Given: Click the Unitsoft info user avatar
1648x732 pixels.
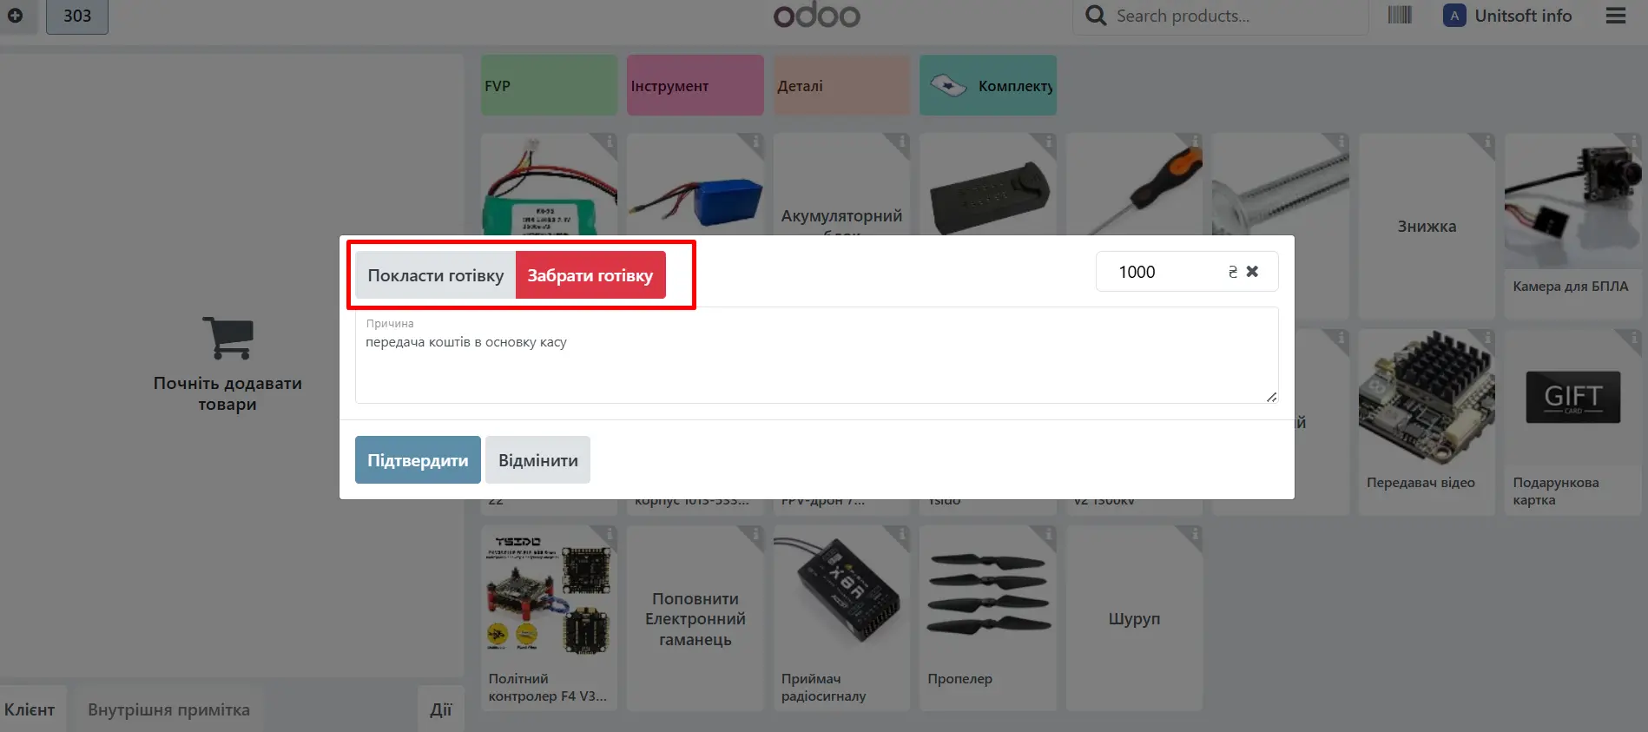Looking at the screenshot, I should [1454, 16].
